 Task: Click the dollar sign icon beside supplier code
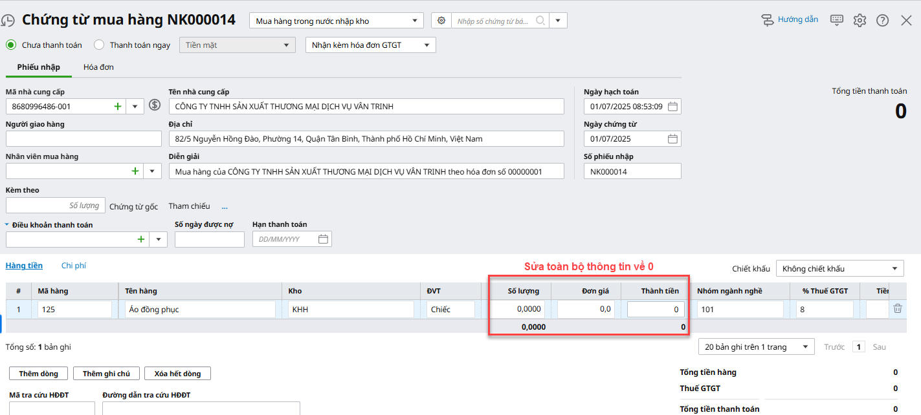click(154, 105)
